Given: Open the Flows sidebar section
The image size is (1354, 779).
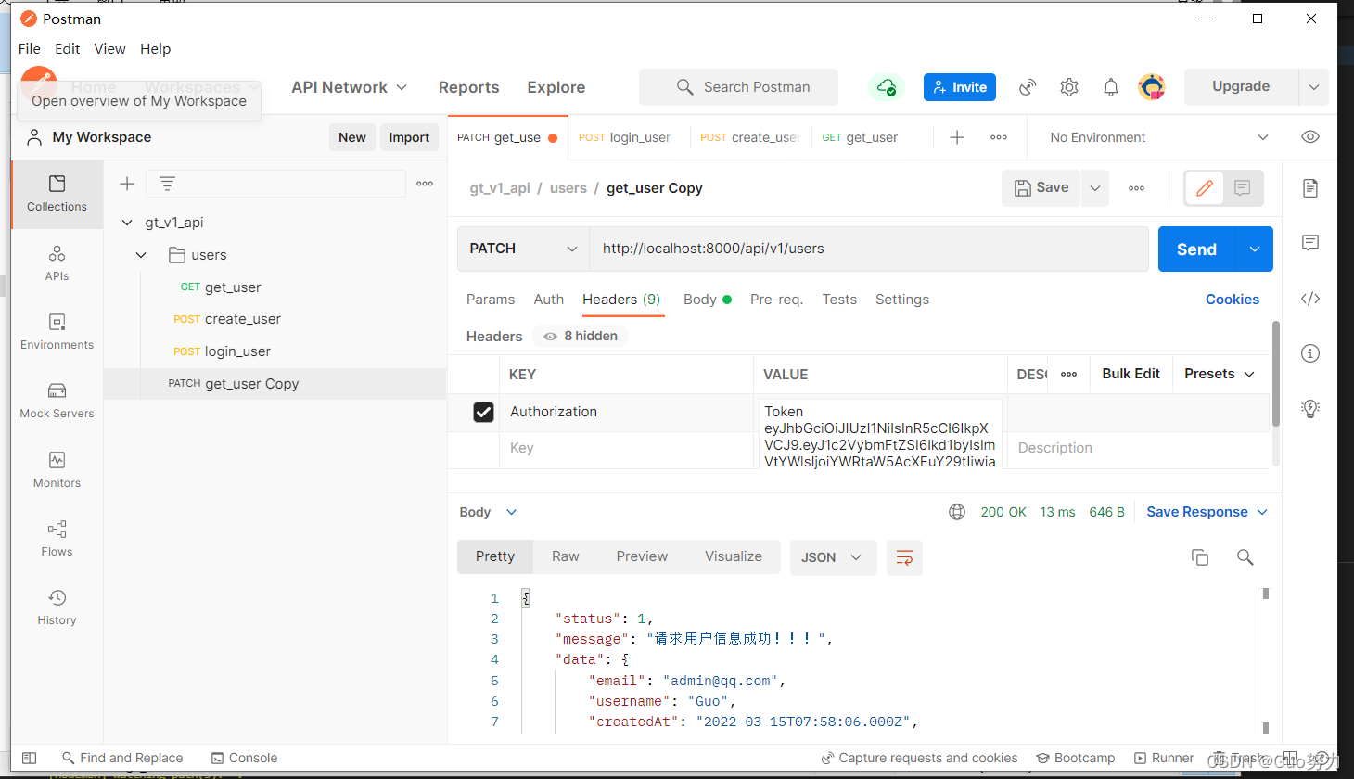Looking at the screenshot, I should pyautogui.click(x=57, y=539).
